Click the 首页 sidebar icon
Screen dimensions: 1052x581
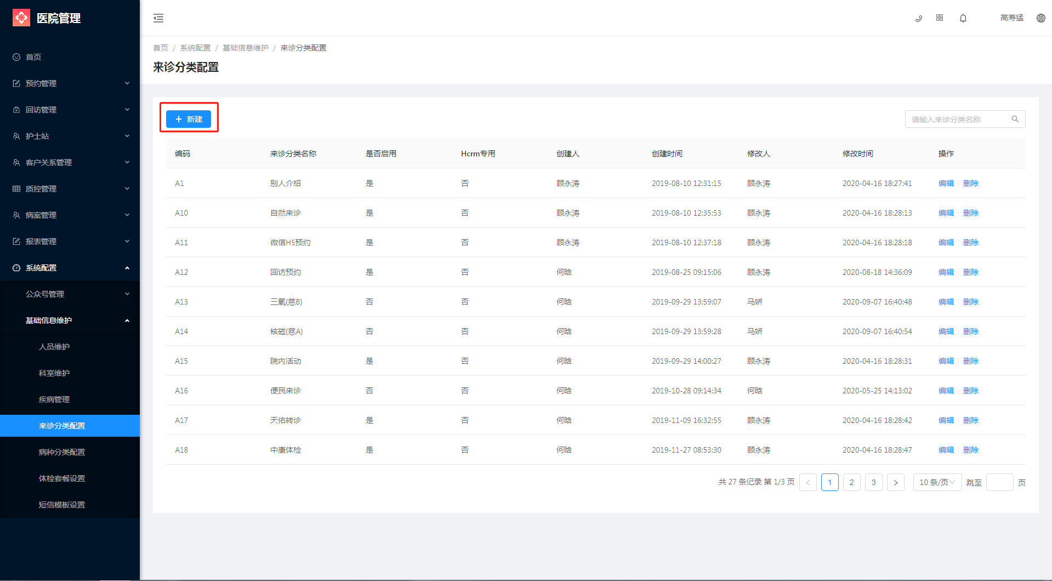pos(16,57)
